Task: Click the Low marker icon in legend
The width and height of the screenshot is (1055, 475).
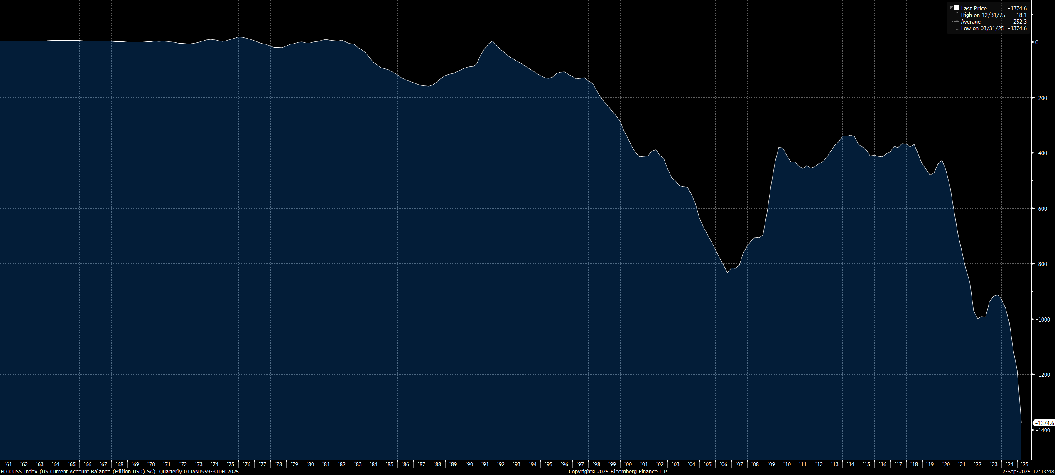Action: 957,28
